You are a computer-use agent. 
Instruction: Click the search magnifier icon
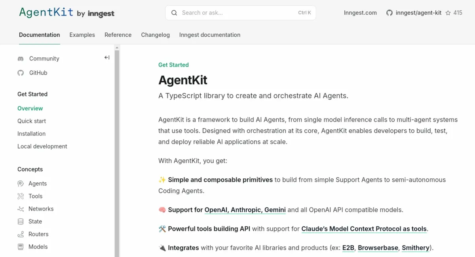coord(174,13)
